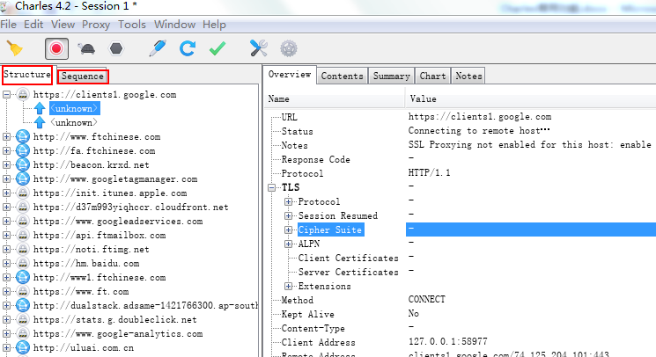Select the dualstack.adsame host entry
Screen dimensions: 656x357
point(145,306)
